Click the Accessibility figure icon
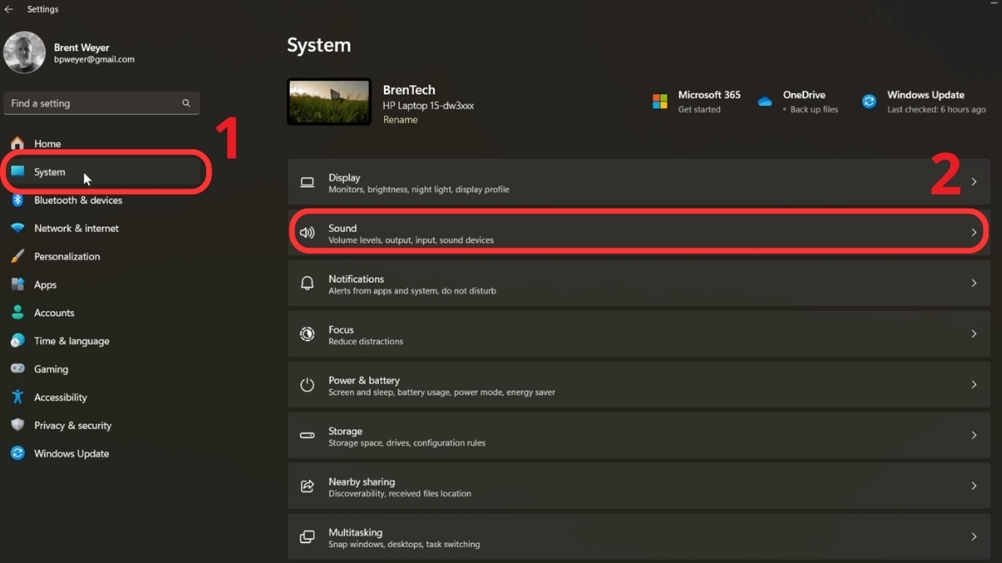 click(17, 397)
